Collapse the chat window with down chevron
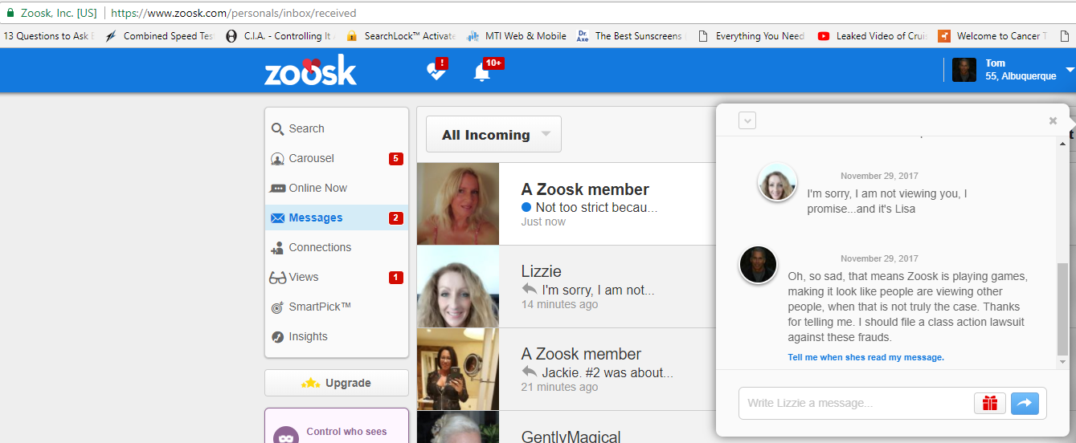Image resolution: width=1076 pixels, height=443 pixels. pyautogui.click(x=747, y=121)
